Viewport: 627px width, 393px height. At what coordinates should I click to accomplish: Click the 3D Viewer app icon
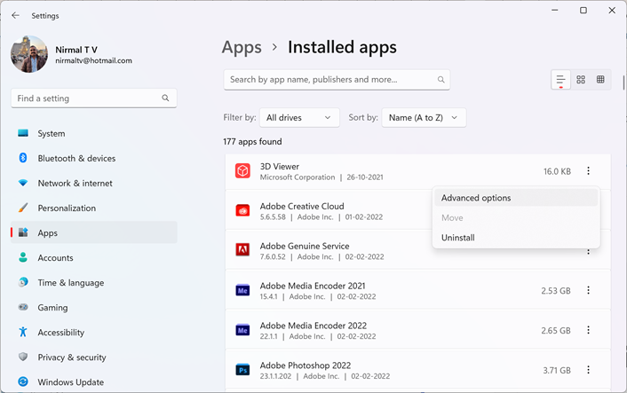[x=242, y=171]
